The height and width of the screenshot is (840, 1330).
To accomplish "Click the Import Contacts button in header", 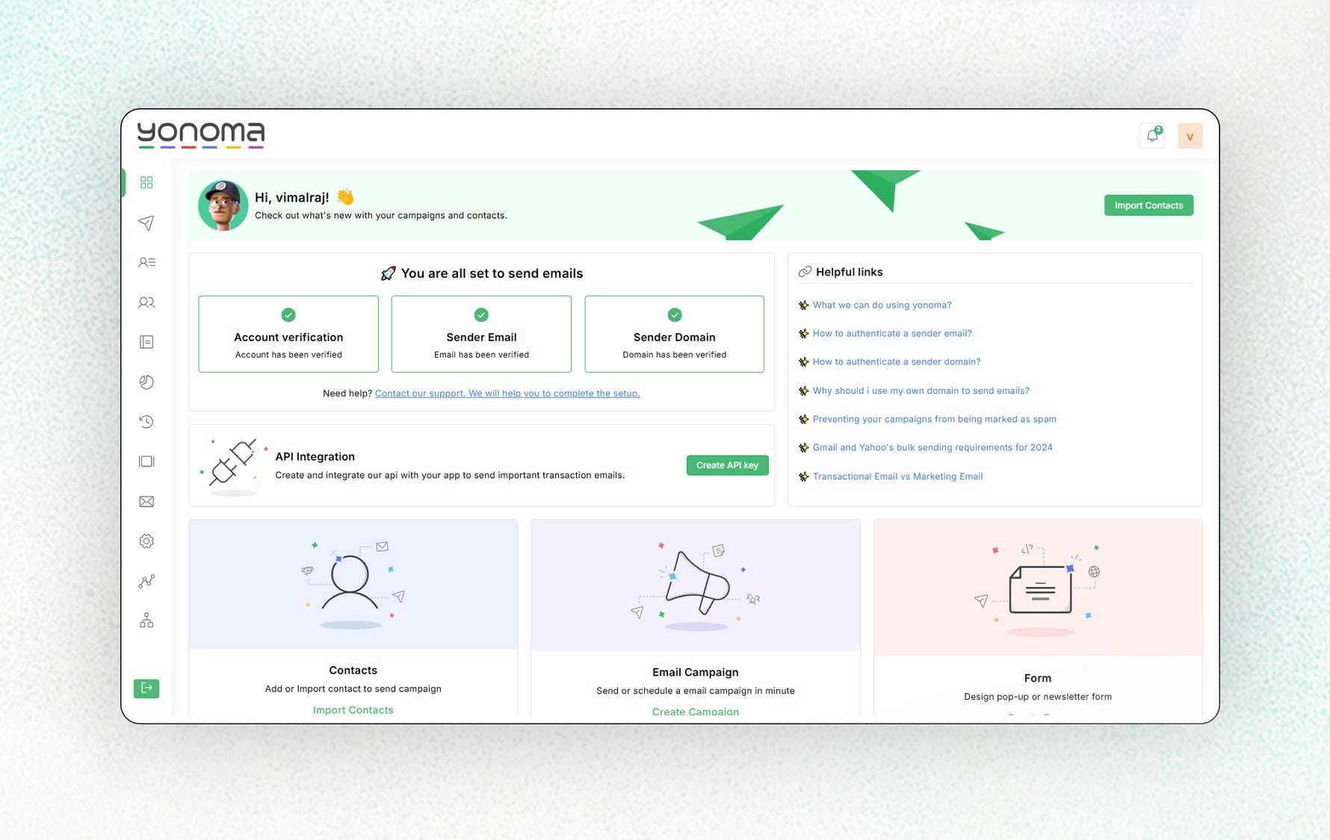I will click(1148, 205).
